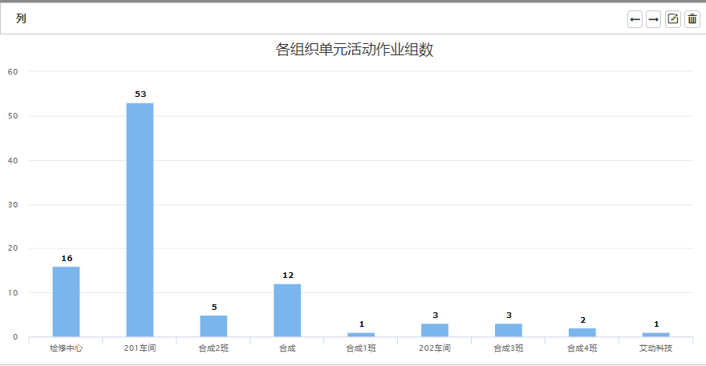Image resolution: width=706 pixels, height=366 pixels.
Task: Click the 202车间 bar with value 3
Action: point(435,330)
